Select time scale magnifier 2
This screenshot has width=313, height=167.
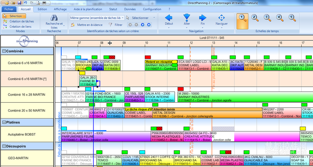click(255, 18)
